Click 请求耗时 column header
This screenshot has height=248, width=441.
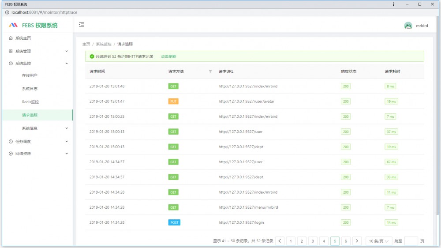(392, 71)
